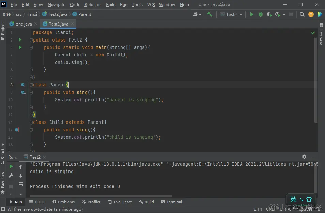Open the JetBrains colorful icon at toolbar end
The width and height of the screenshot is (325, 213).
(x=320, y=14)
